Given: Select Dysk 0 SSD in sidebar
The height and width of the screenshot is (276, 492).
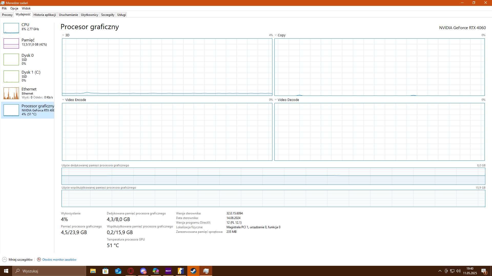Looking at the screenshot, I should coord(28,59).
